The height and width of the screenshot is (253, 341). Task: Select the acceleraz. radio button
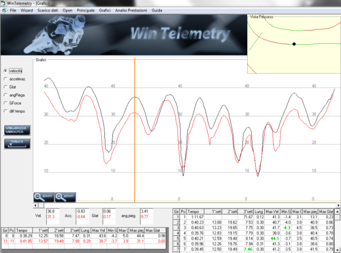[6, 79]
